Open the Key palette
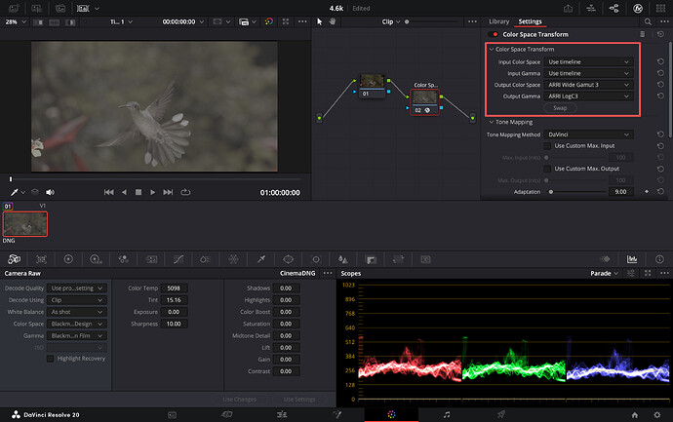 click(371, 259)
